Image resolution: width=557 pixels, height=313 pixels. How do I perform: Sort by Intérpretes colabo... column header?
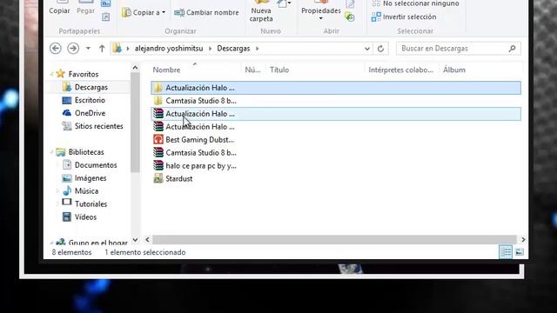[400, 70]
